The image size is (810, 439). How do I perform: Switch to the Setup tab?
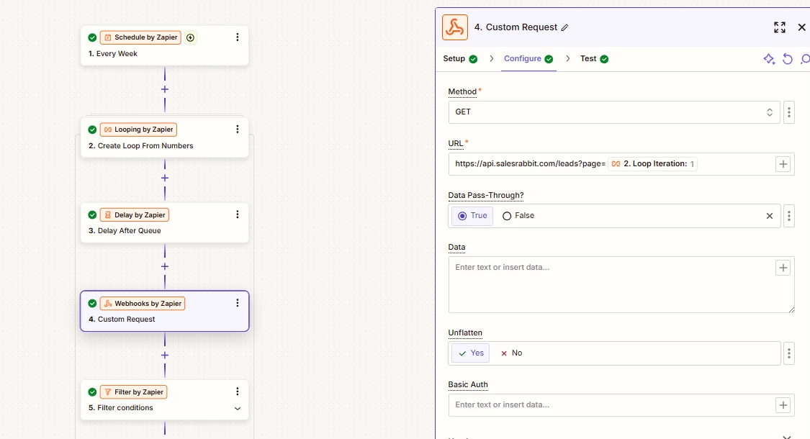point(460,59)
